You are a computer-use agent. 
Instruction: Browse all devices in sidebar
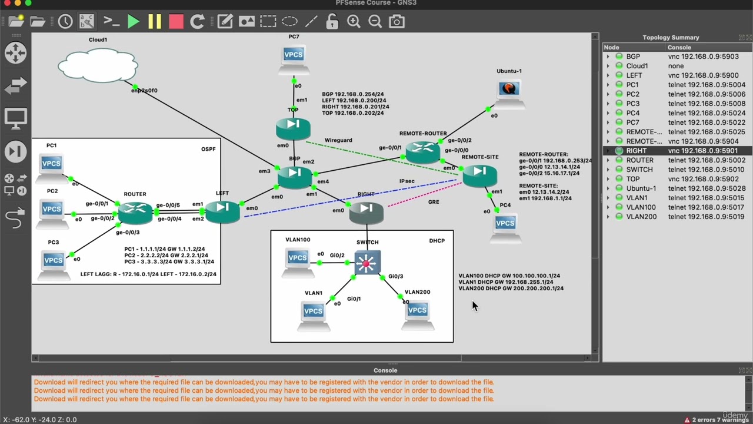click(15, 184)
